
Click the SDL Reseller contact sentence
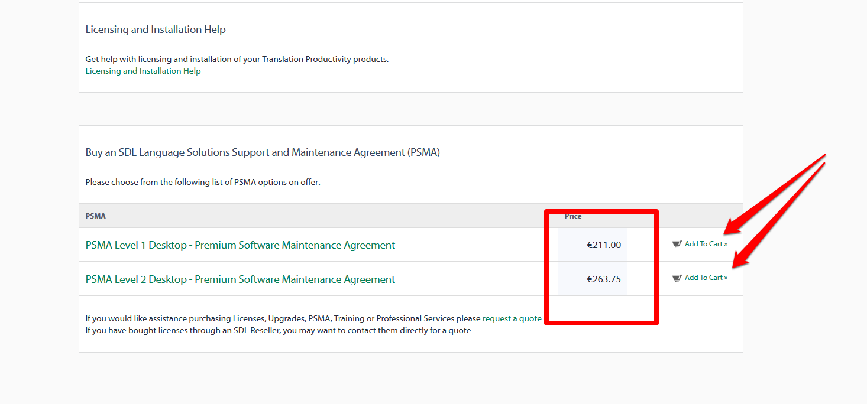(x=279, y=330)
